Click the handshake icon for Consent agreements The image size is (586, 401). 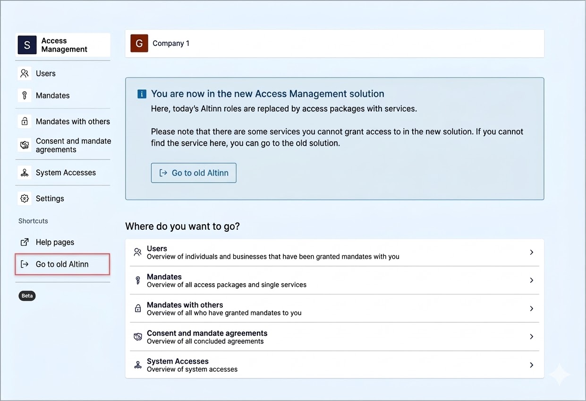pyautogui.click(x=25, y=145)
